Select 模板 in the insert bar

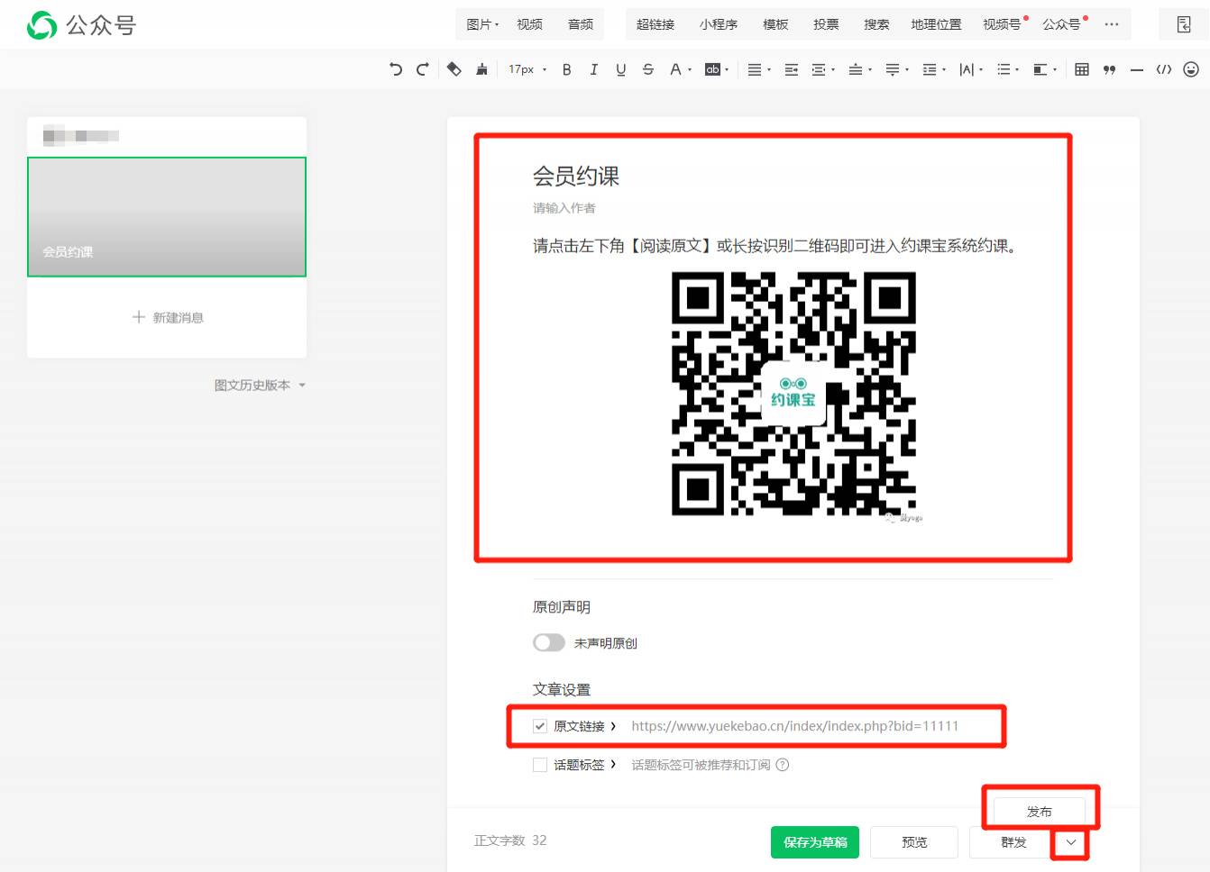(775, 24)
